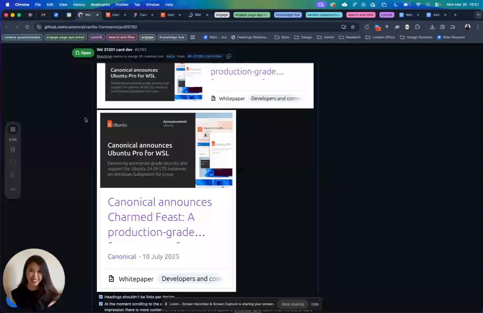
Task: Switch to the 'careers questionnaire' tab group
Action: [x=324, y=15]
